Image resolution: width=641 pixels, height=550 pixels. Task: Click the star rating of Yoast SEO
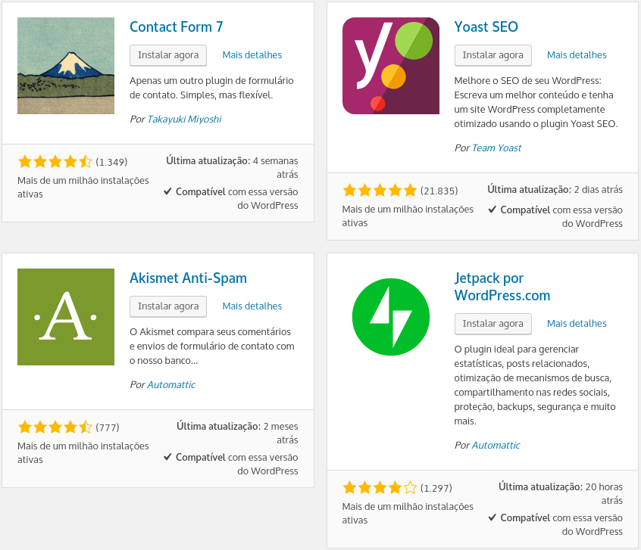380,191
